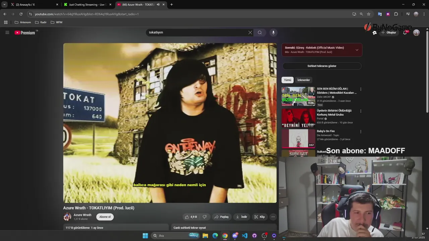Dislike the video with thumbs down
The height and width of the screenshot is (241, 429).
(x=204, y=217)
